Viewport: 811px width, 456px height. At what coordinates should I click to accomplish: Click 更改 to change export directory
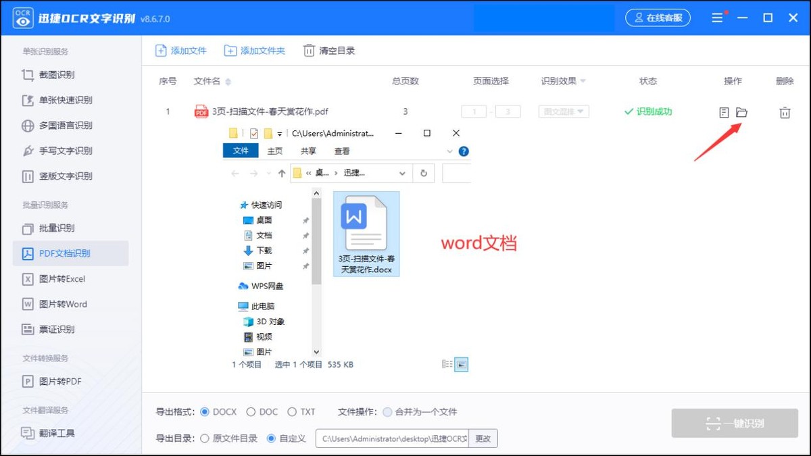point(483,438)
